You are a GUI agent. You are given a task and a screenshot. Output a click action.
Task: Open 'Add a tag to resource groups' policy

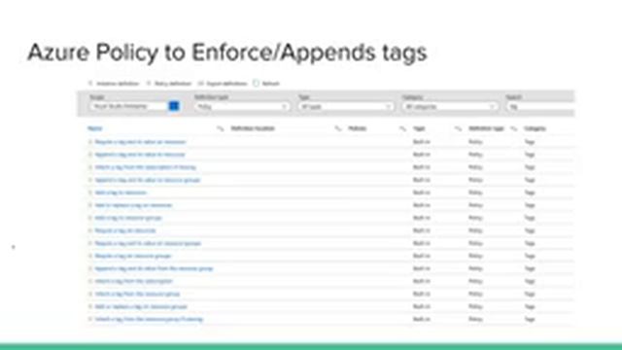pos(128,218)
